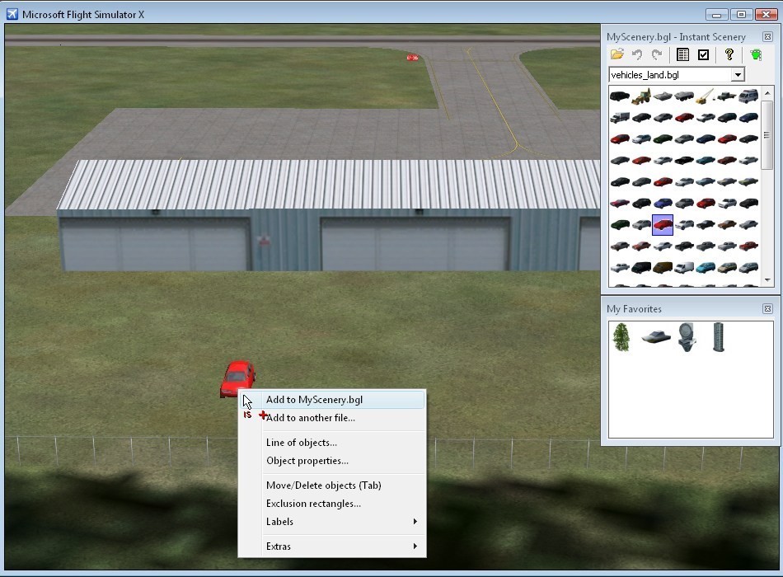Click the redo arrow in the toolbar
The width and height of the screenshot is (783, 577).
pyautogui.click(x=657, y=55)
